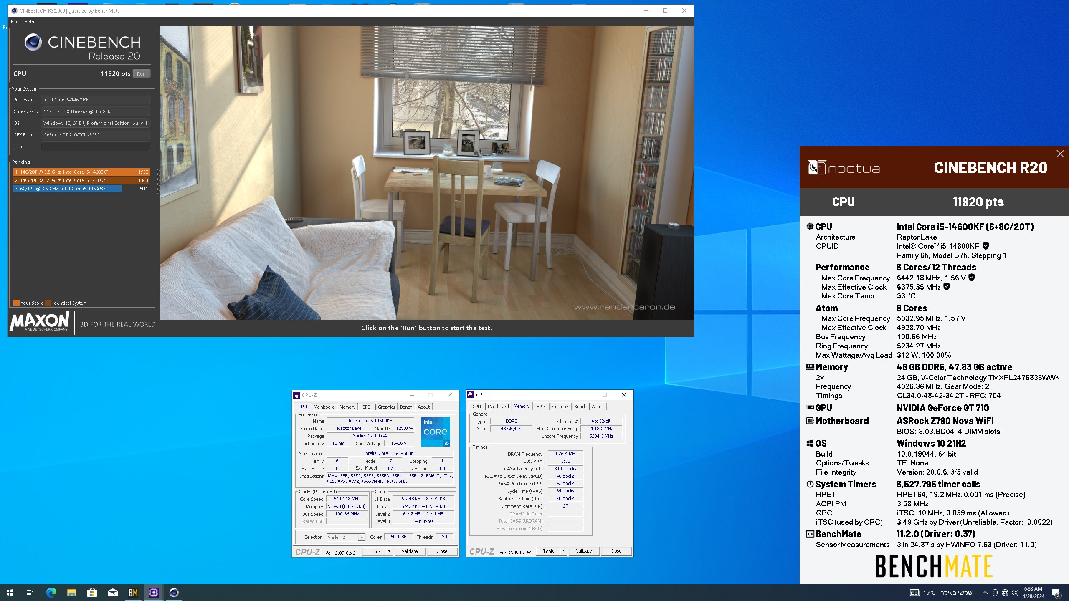Click the Tools button in the CPU-tab CPU-Z window
This screenshot has width=1069, height=601.
[x=374, y=551]
